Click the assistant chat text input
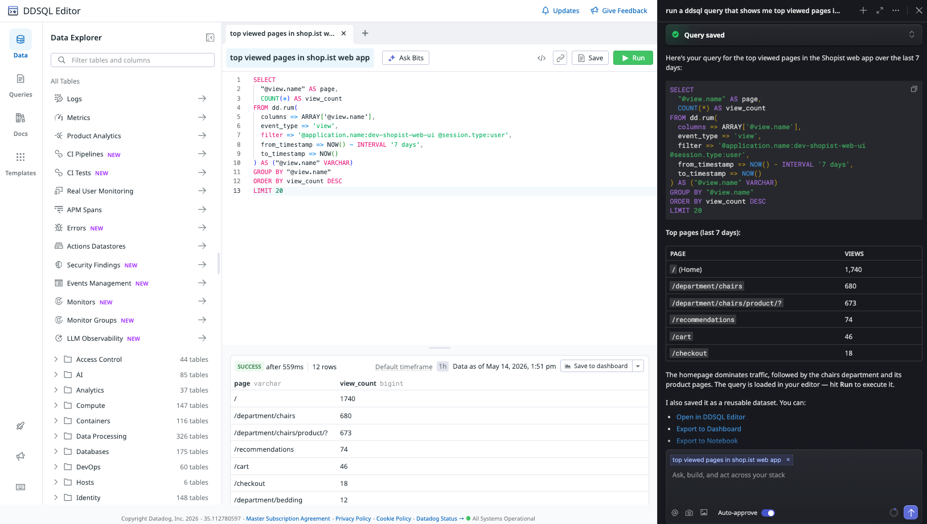 click(794, 475)
